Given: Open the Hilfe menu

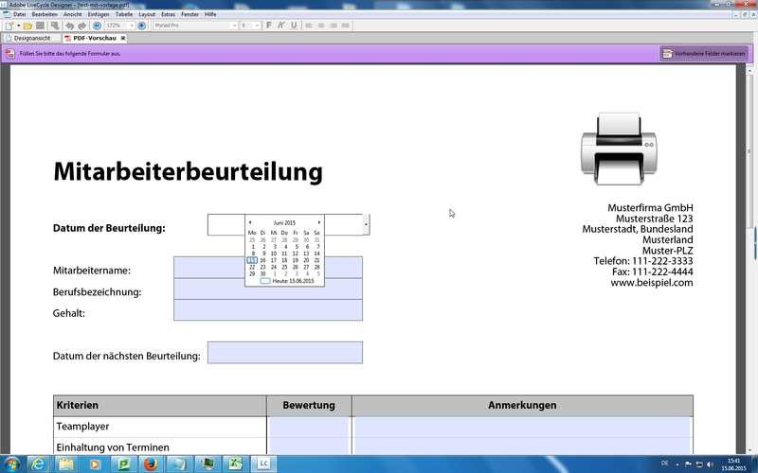Looking at the screenshot, I should click(210, 14).
